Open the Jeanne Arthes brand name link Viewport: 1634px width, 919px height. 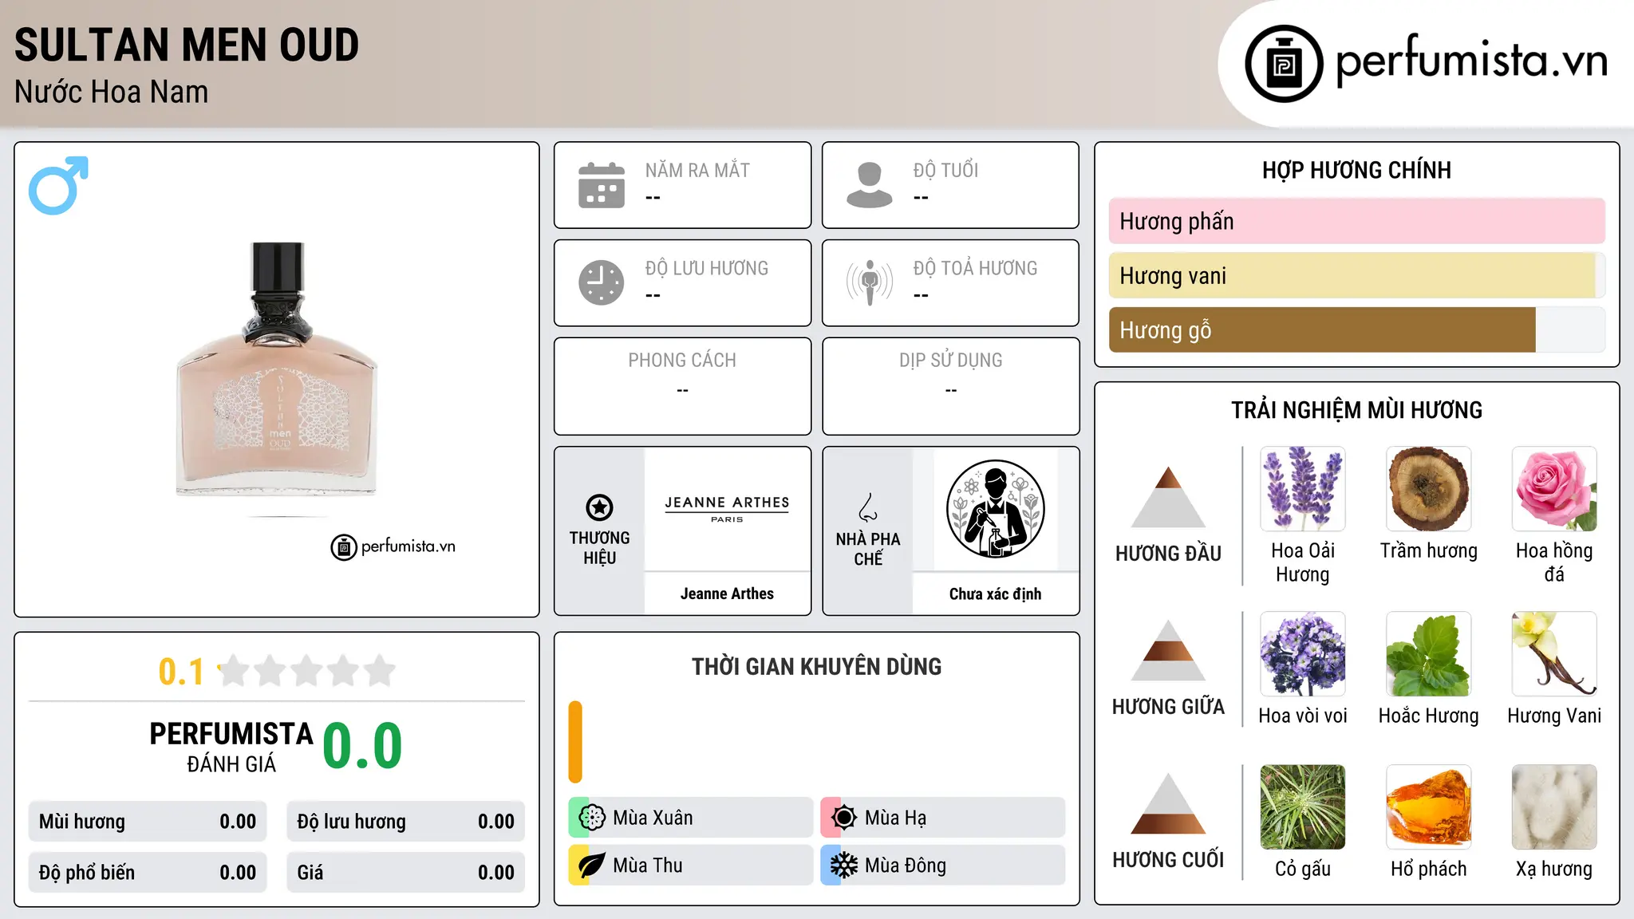(727, 594)
